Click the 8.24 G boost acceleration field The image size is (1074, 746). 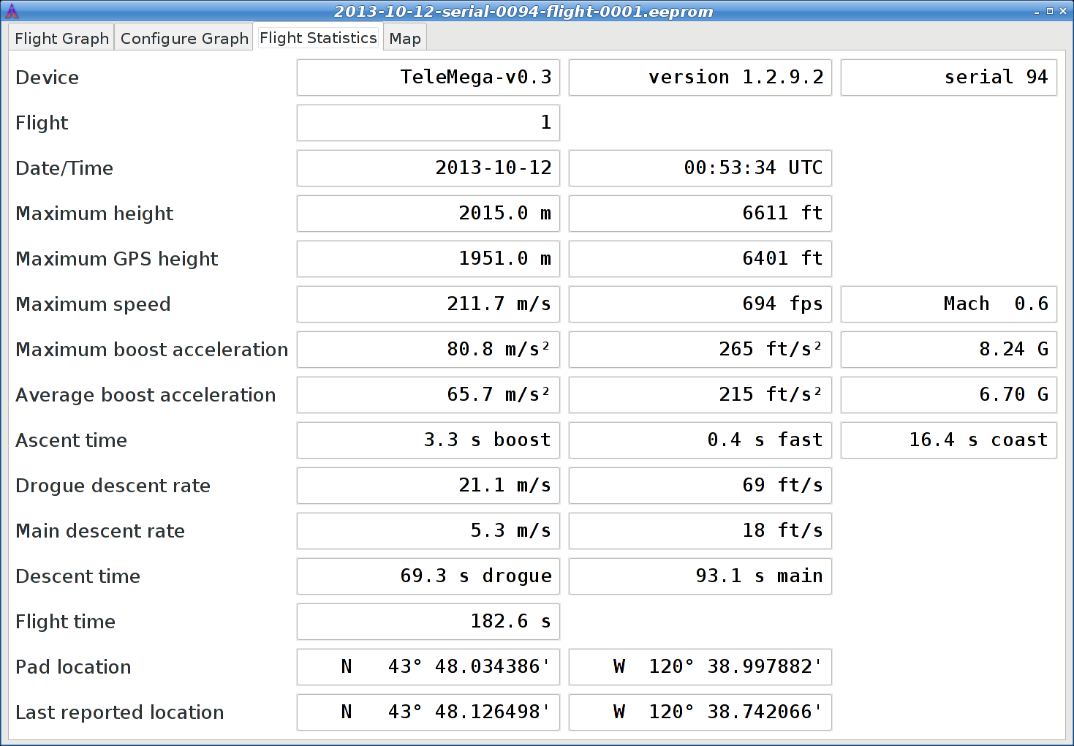[x=948, y=350]
